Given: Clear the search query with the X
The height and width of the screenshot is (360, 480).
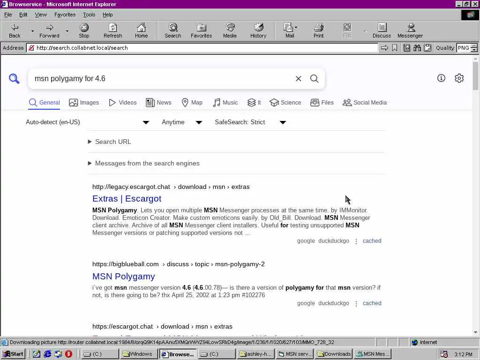Looking at the screenshot, I should [299, 79].
